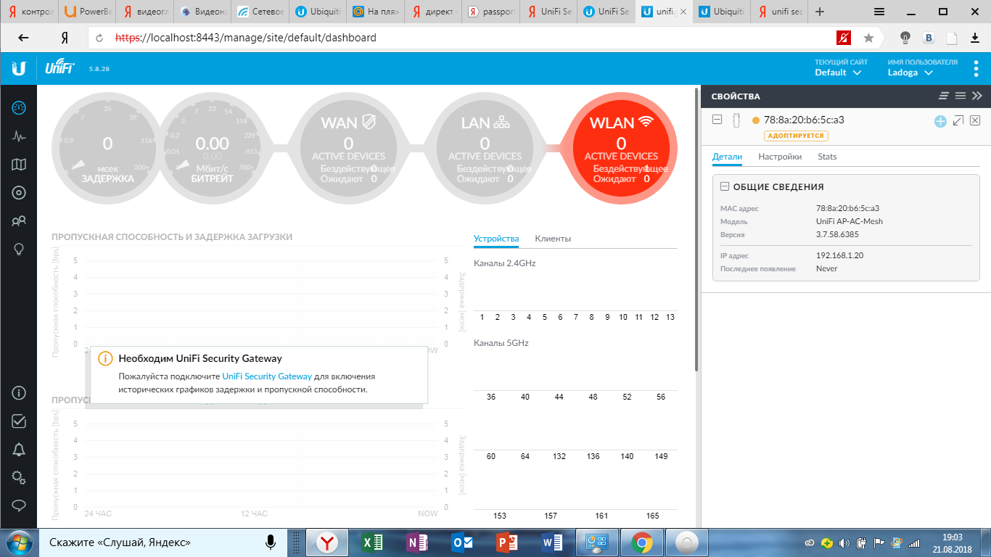Click the 'UniFi Security Gateway' link
This screenshot has height=557, width=991.
(267, 376)
